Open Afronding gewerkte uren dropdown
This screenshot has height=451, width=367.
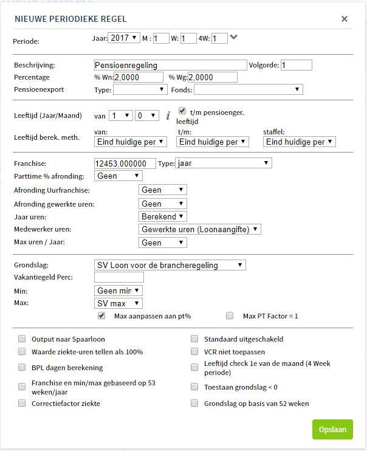click(x=162, y=204)
